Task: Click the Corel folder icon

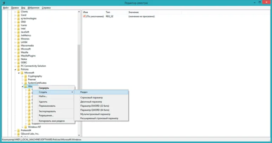Action: [18, 15]
